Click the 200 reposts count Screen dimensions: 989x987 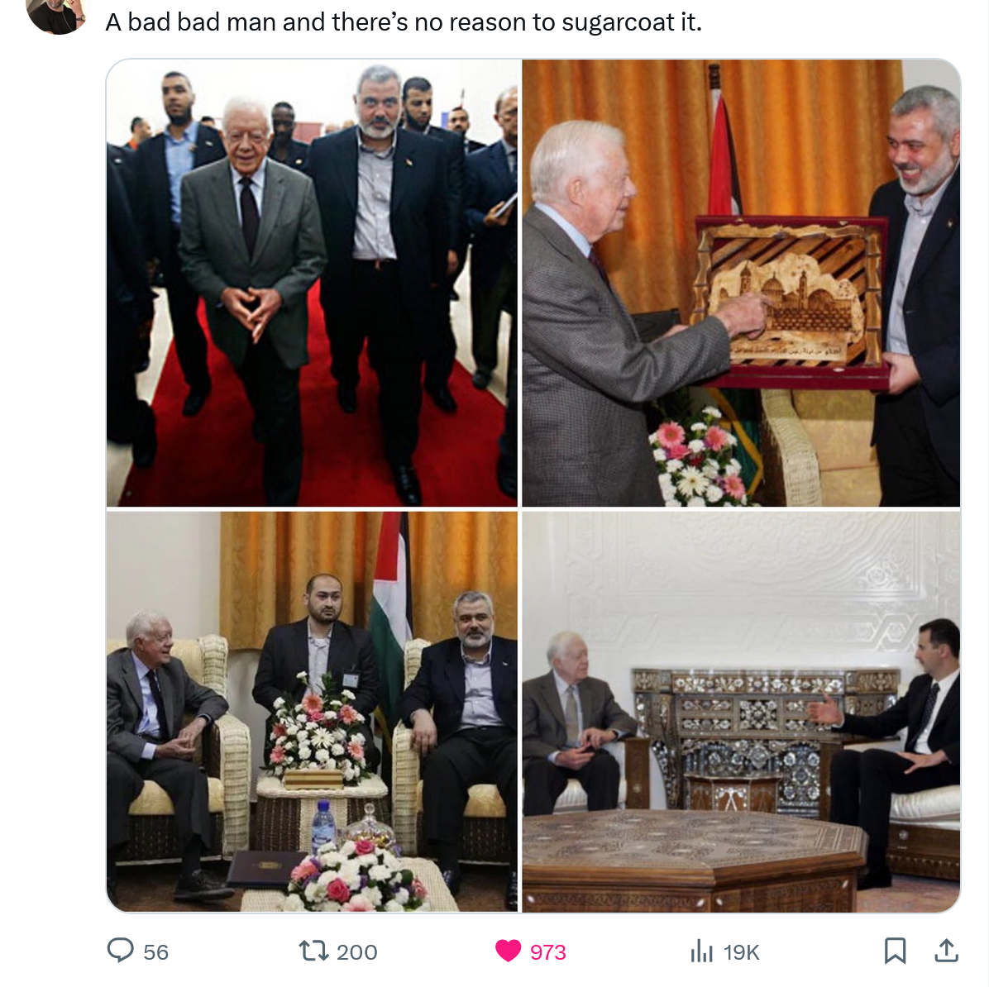coord(357,951)
